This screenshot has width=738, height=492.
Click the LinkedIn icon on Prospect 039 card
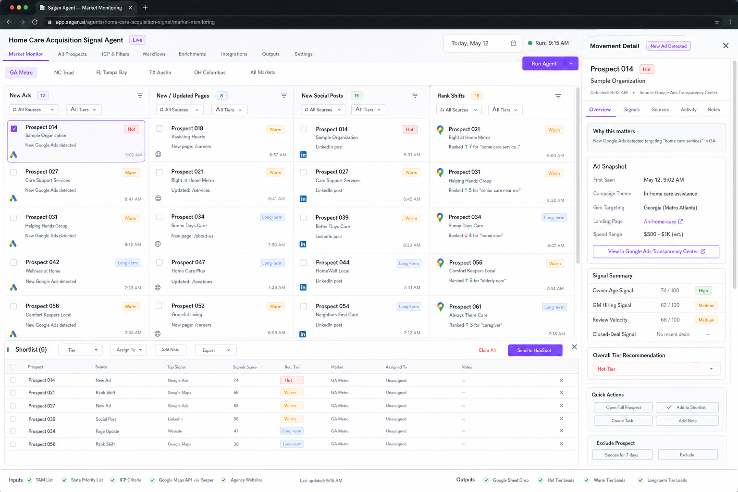tap(303, 244)
